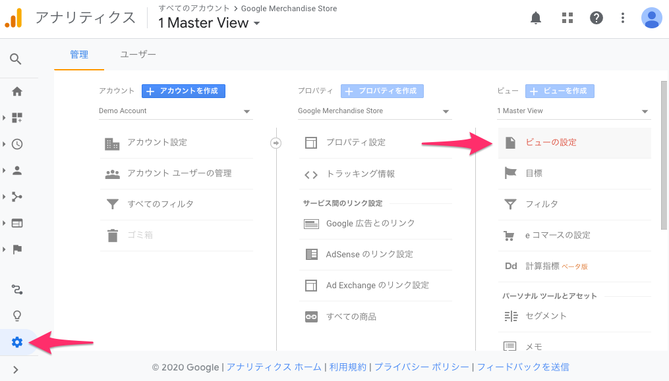This screenshot has width=669, height=381.
Task: Expand the Behavior sidebar section arrow
Action: (x=4, y=223)
